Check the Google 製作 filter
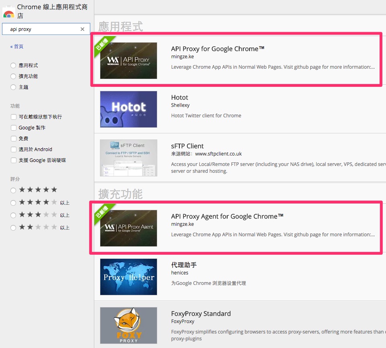 14,128
